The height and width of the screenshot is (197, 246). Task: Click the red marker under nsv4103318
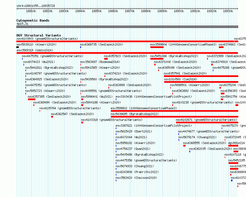[x=82, y=123]
